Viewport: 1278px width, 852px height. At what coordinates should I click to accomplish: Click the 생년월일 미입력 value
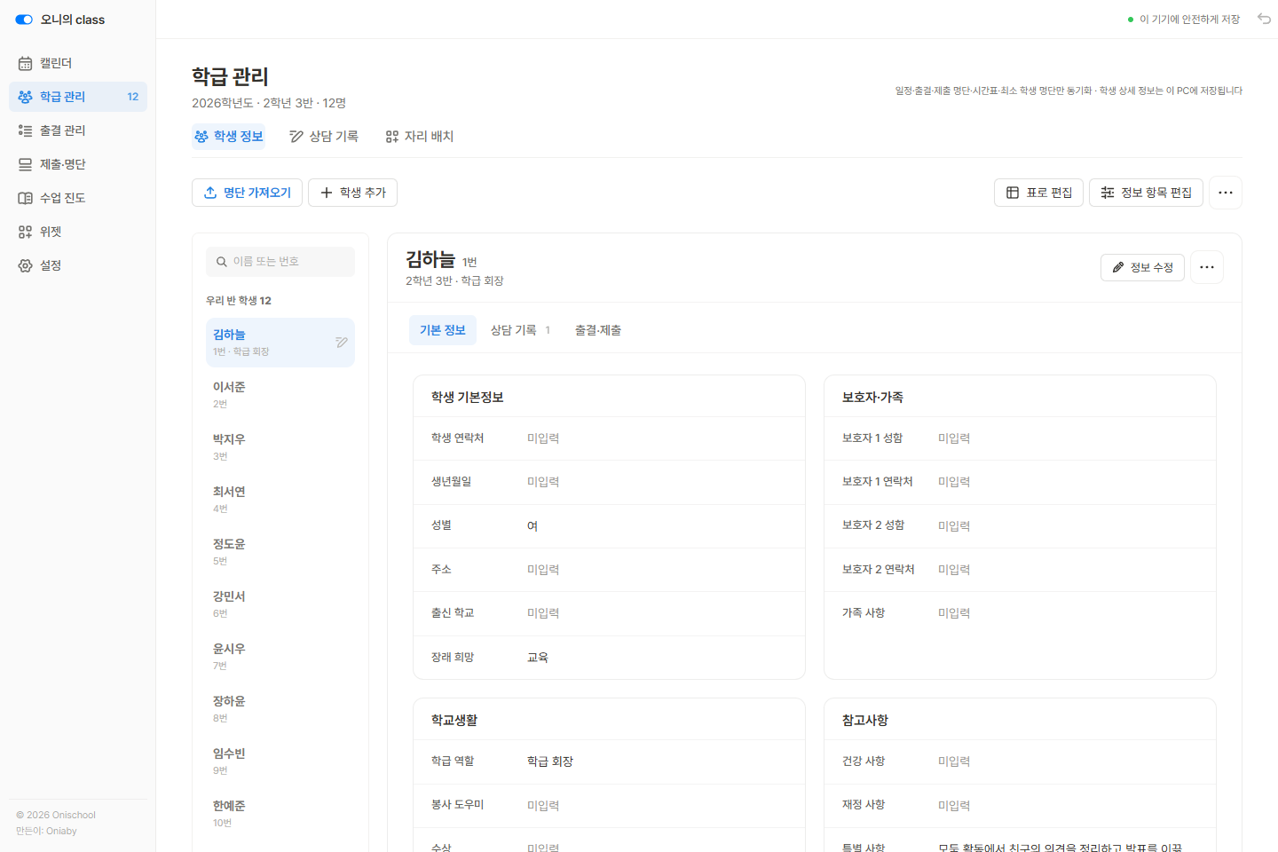tap(543, 482)
